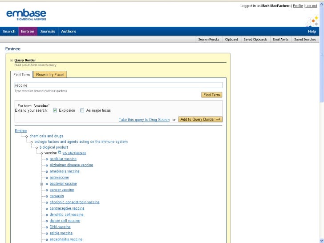Click the Log out link
This screenshot has width=324, height=243.
tap(311, 6)
